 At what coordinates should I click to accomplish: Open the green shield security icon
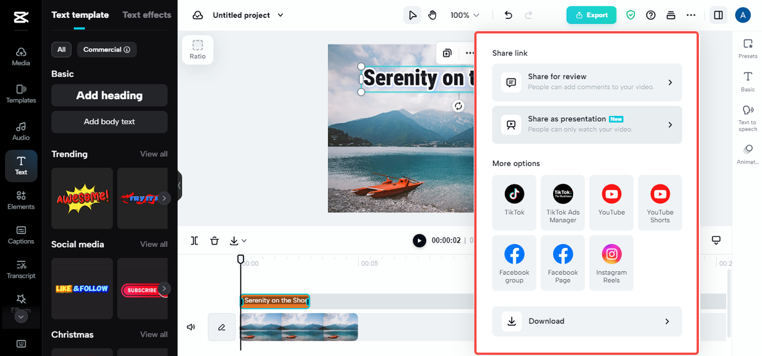tap(630, 15)
